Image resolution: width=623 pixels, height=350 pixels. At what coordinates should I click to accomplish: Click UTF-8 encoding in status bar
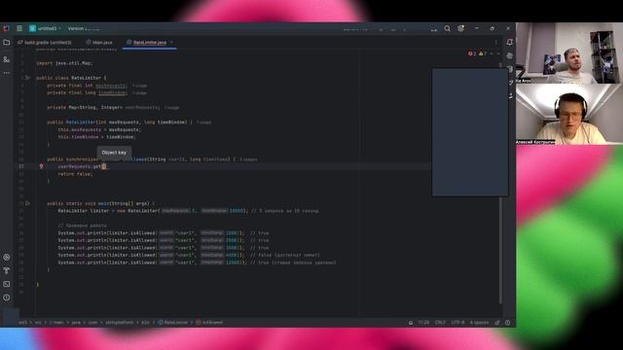(458, 323)
